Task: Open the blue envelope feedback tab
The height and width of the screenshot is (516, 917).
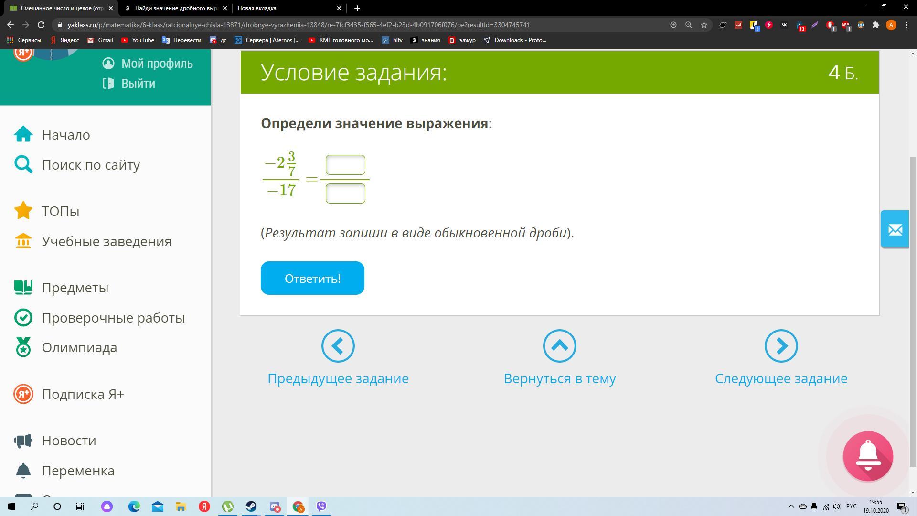Action: (895, 229)
